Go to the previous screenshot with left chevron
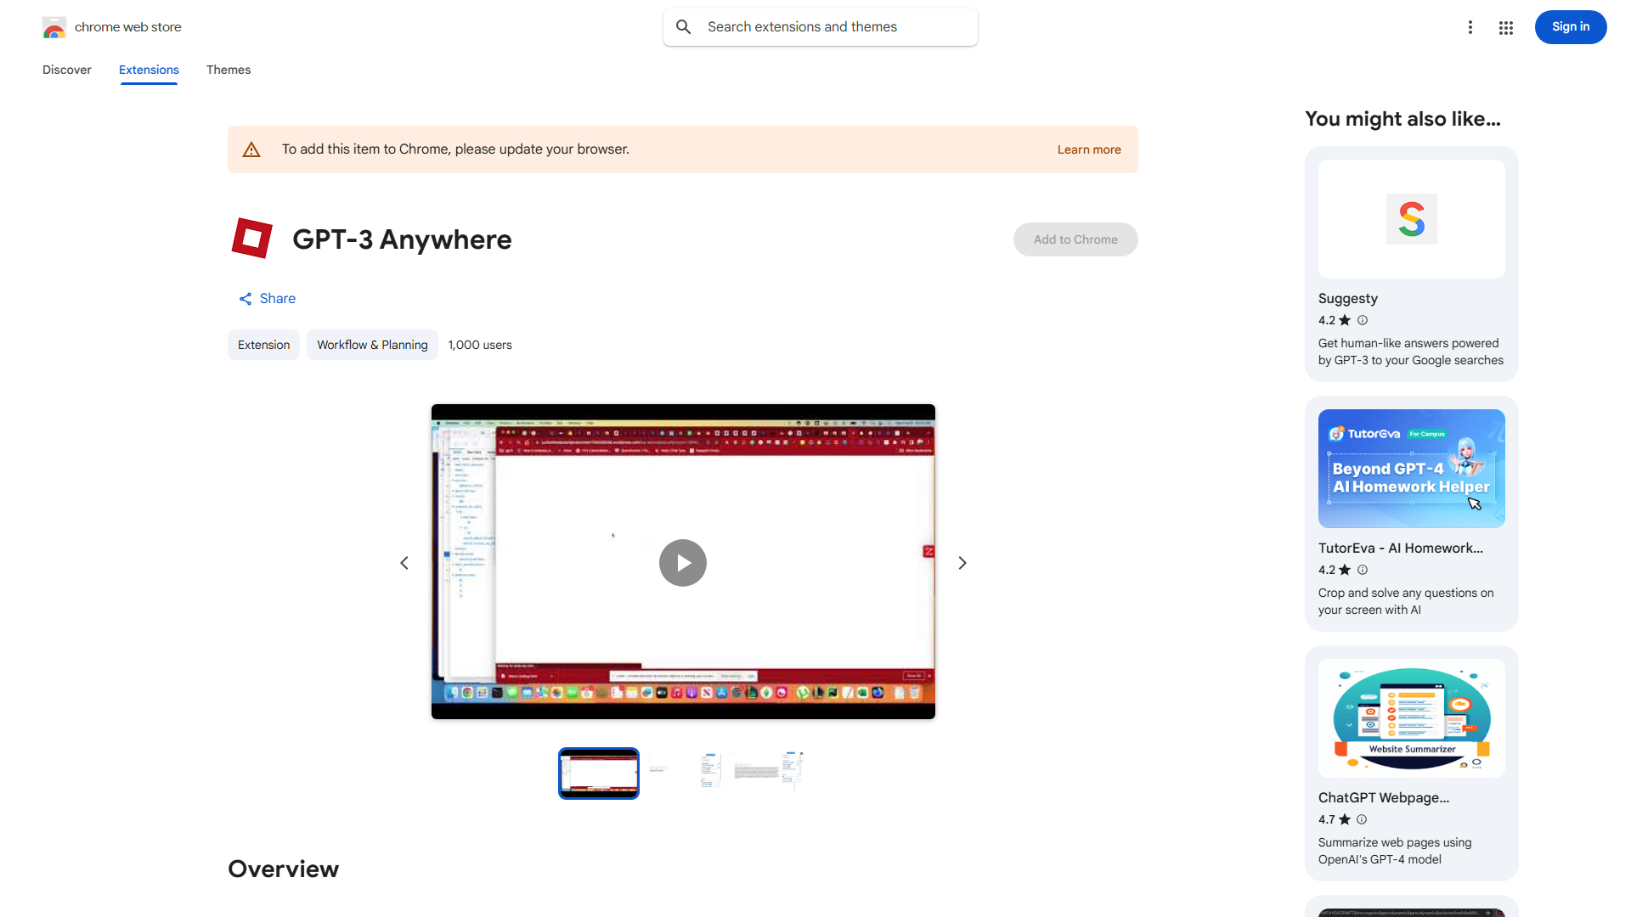1631x917 pixels. point(404,563)
